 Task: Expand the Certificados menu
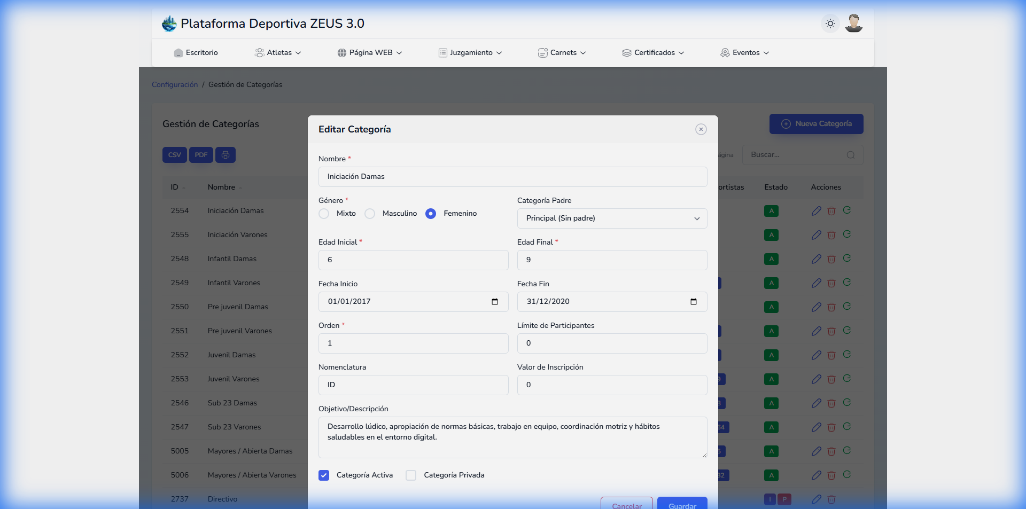point(652,52)
